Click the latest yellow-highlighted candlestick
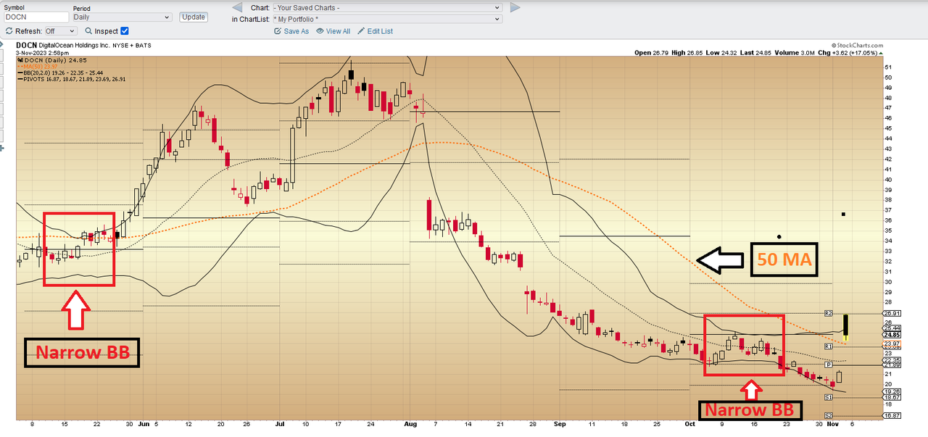This screenshot has height=437, width=928. (846, 328)
